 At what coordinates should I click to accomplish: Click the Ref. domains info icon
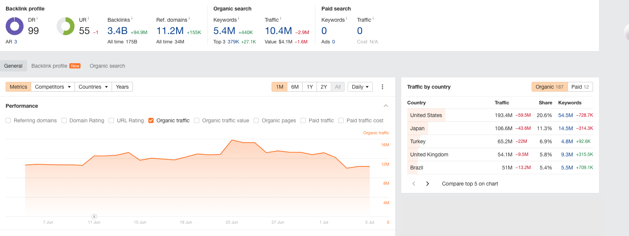pos(189,18)
